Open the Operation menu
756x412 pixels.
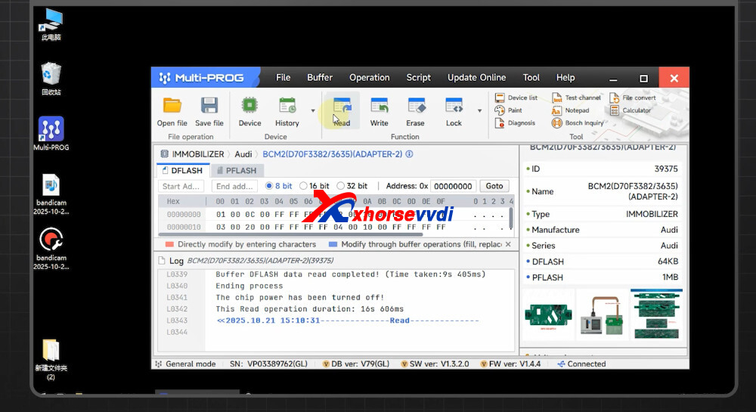pos(370,78)
